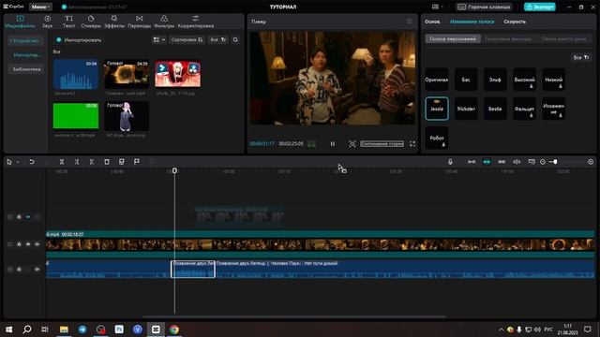
Task: Expand the Устройство sidebar item
Action: (25, 40)
